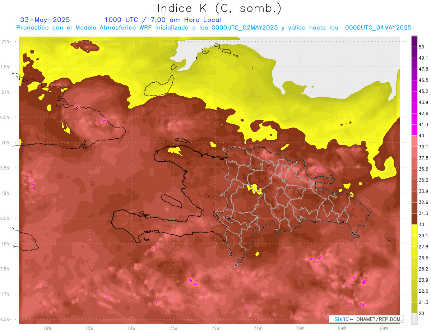Click the '21N' latitude axis label
The height and width of the screenshot is (333, 431).
[6, 92]
